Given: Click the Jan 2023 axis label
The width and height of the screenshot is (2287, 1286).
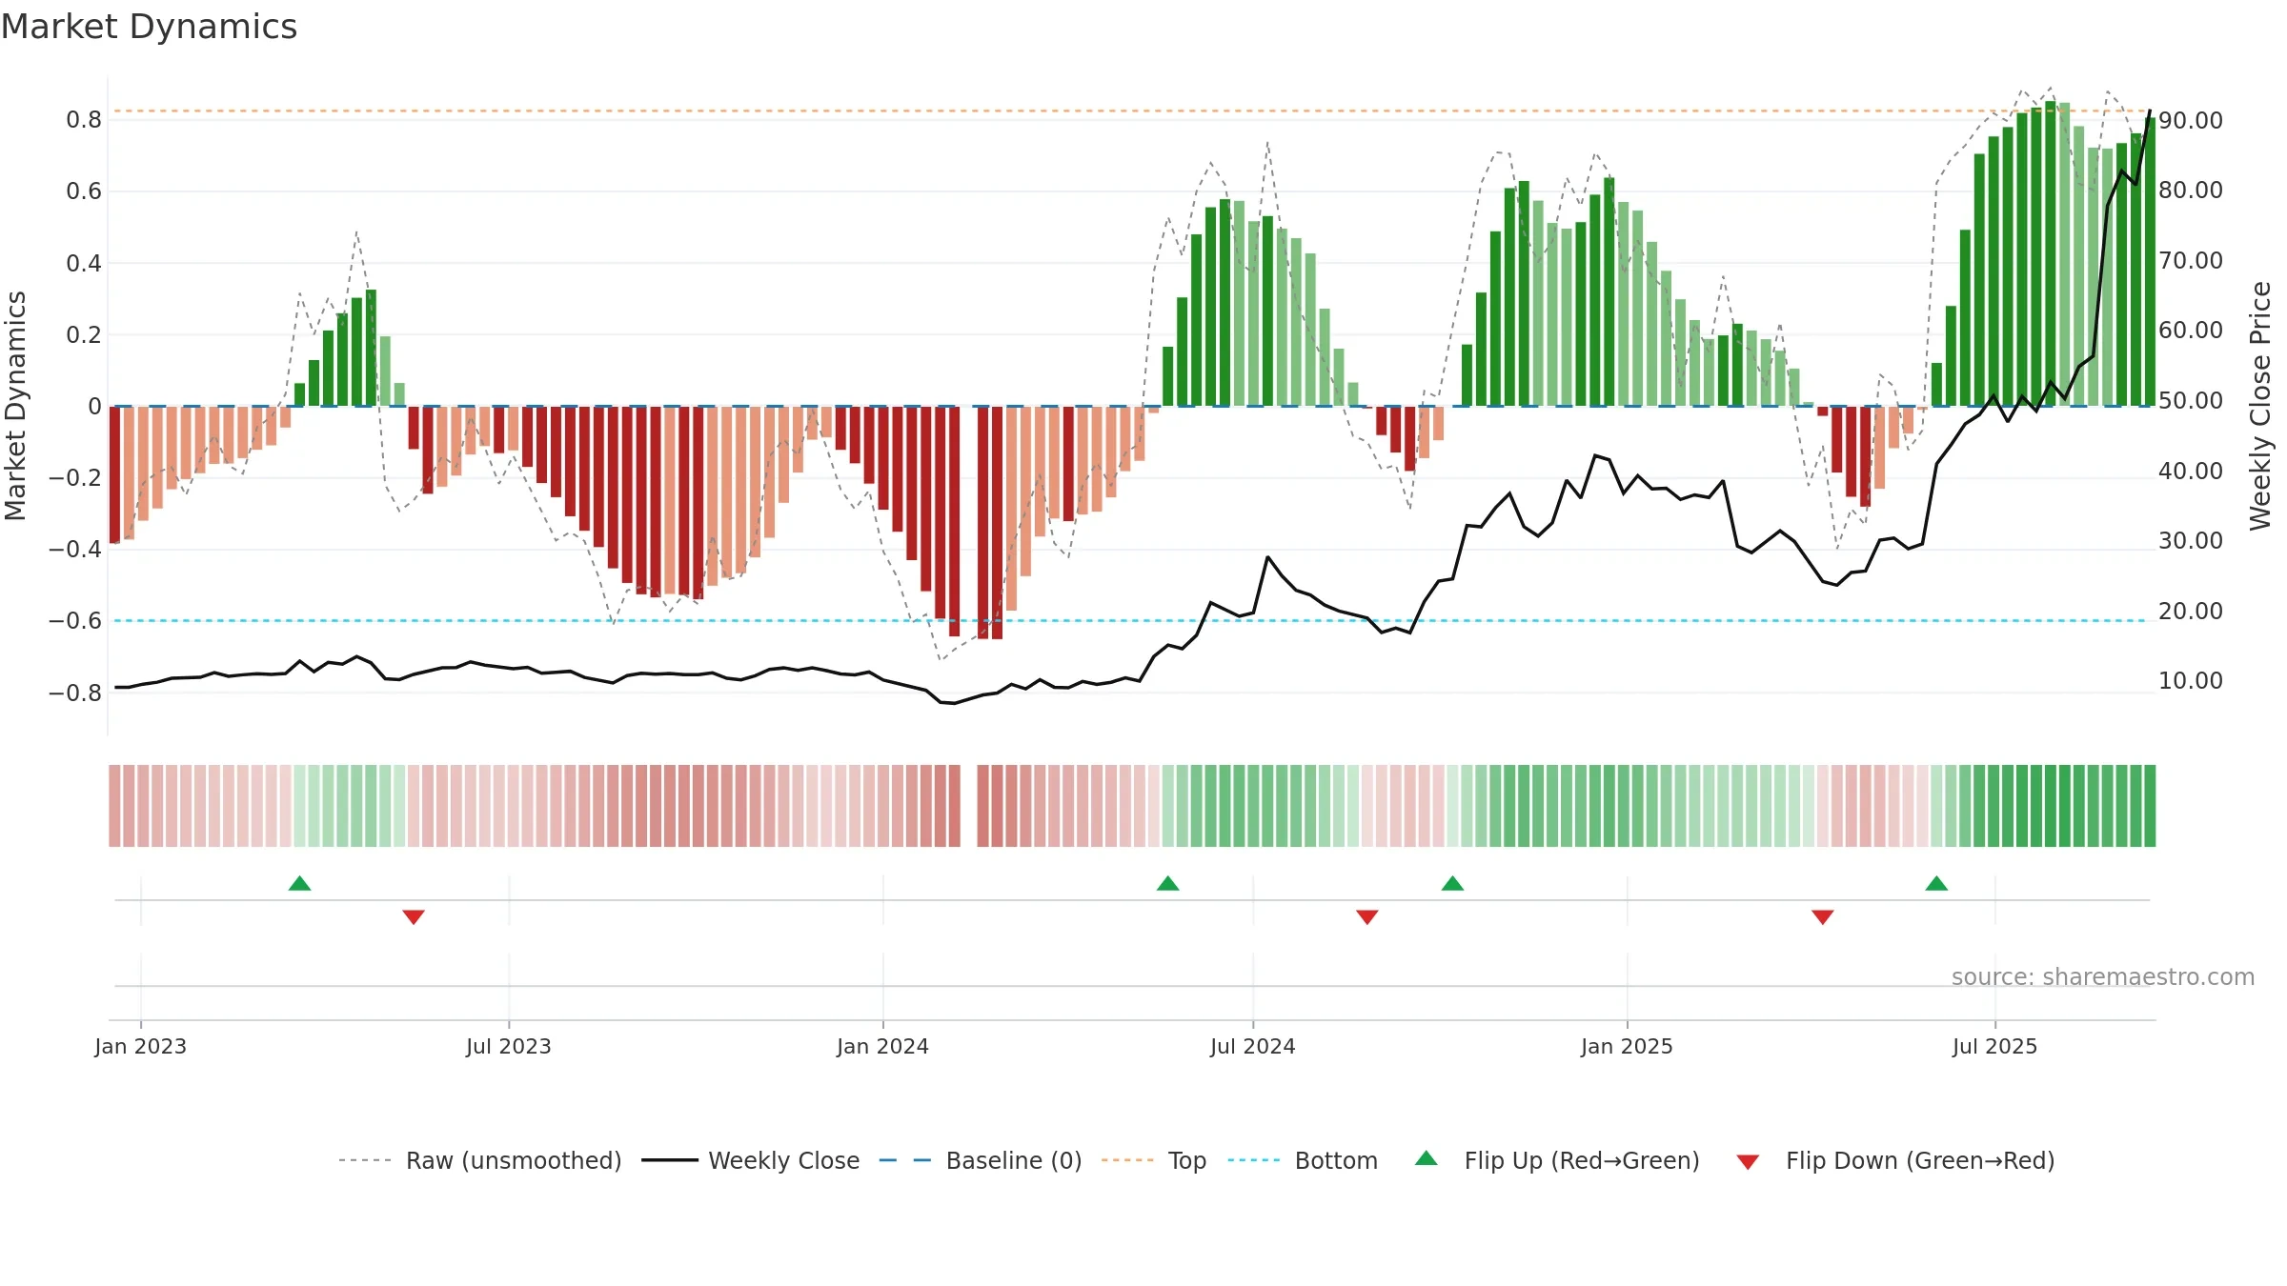Looking at the screenshot, I should pos(141,1046).
